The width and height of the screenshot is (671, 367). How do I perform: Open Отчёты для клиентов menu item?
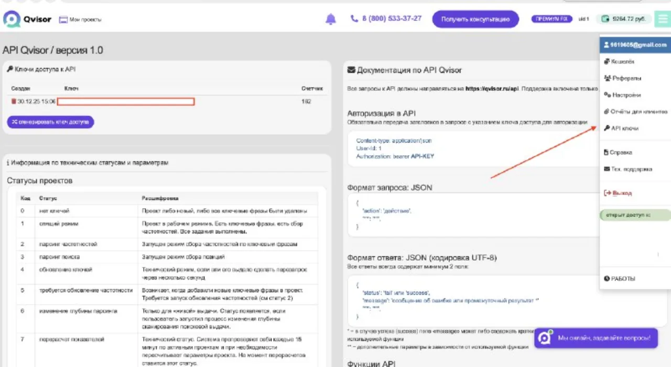click(636, 112)
